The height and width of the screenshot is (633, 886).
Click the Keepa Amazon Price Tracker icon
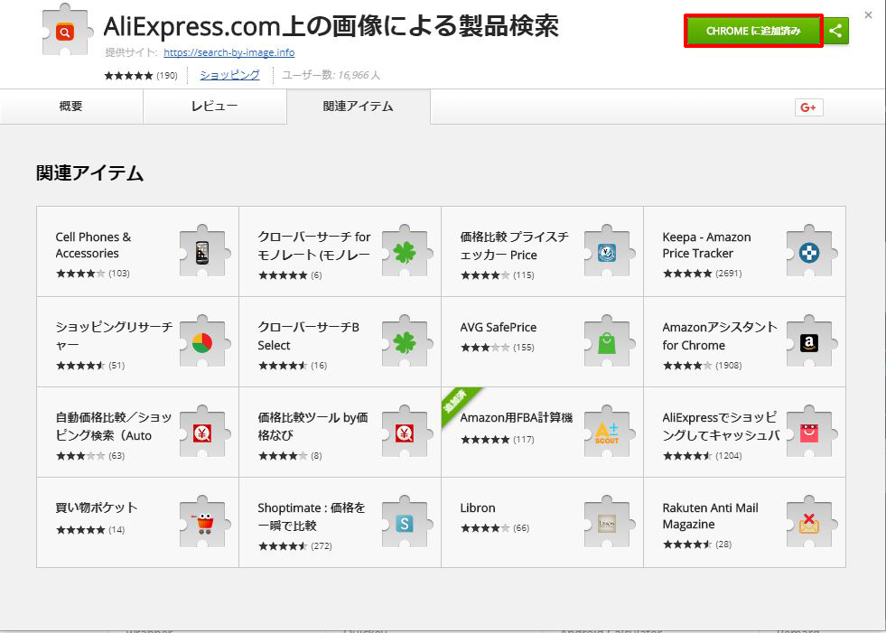pos(810,252)
